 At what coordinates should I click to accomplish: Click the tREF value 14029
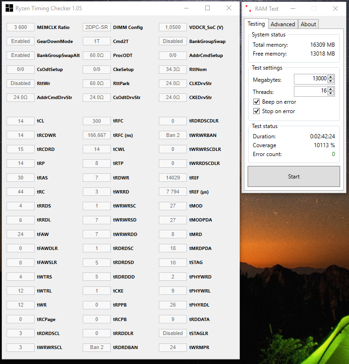[x=173, y=178]
